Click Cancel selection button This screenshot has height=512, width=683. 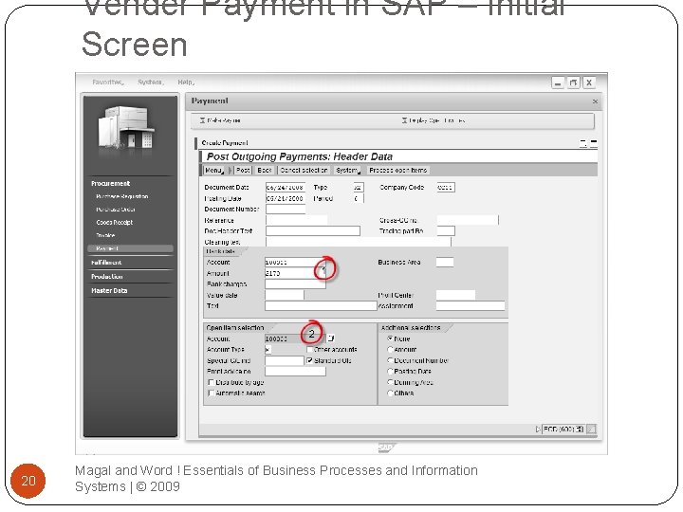304,171
